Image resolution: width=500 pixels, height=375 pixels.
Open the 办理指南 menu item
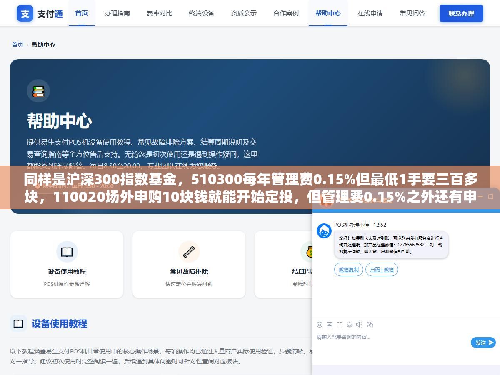(117, 13)
